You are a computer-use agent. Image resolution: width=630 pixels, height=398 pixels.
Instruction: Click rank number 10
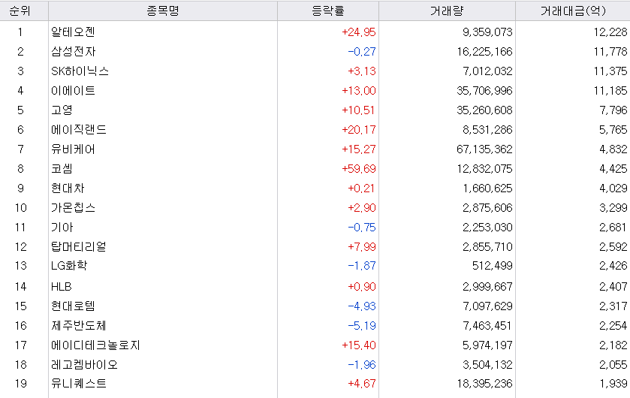pyautogui.click(x=21, y=208)
